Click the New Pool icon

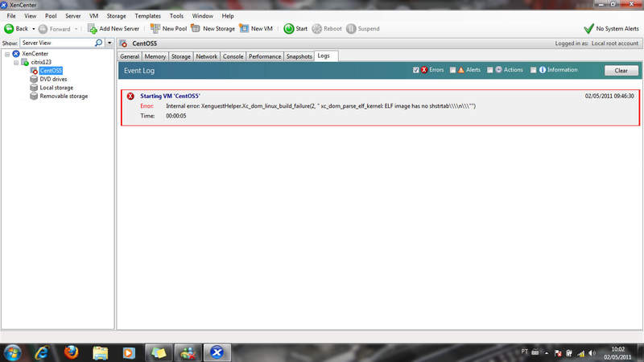155,28
